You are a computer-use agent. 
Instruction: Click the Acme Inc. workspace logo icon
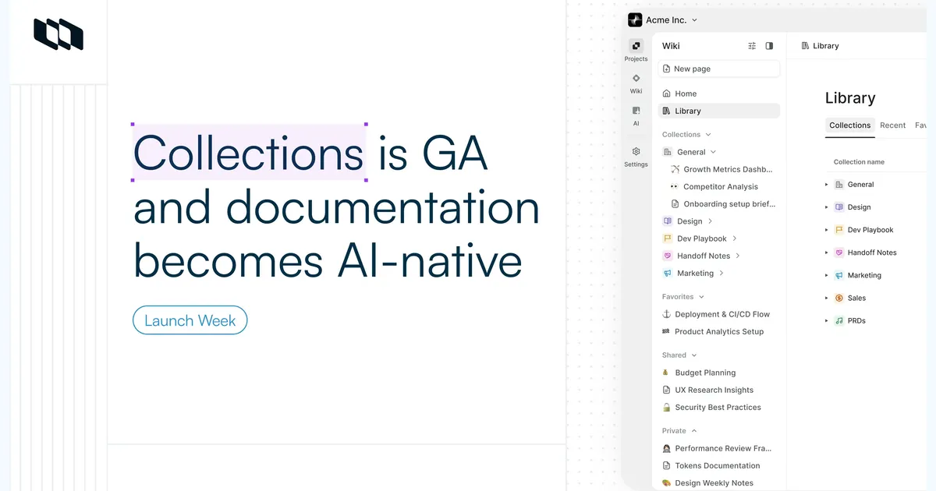tap(635, 20)
